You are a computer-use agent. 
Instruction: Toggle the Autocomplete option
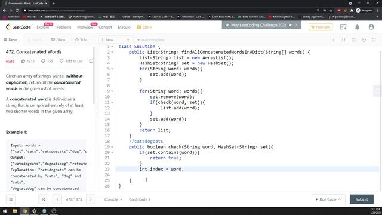tap(151, 40)
